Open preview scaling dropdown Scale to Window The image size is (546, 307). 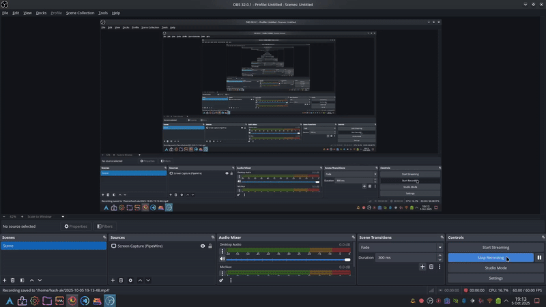pos(45,216)
